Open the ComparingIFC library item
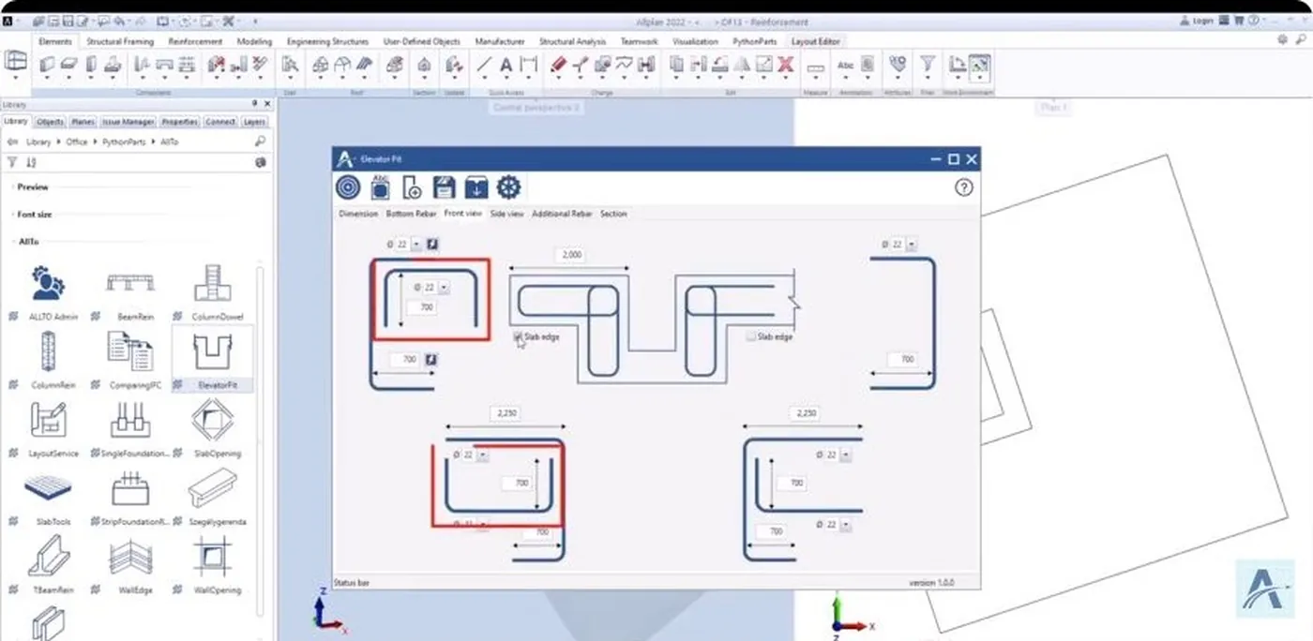Image resolution: width=1313 pixels, height=641 pixels. coord(130,360)
